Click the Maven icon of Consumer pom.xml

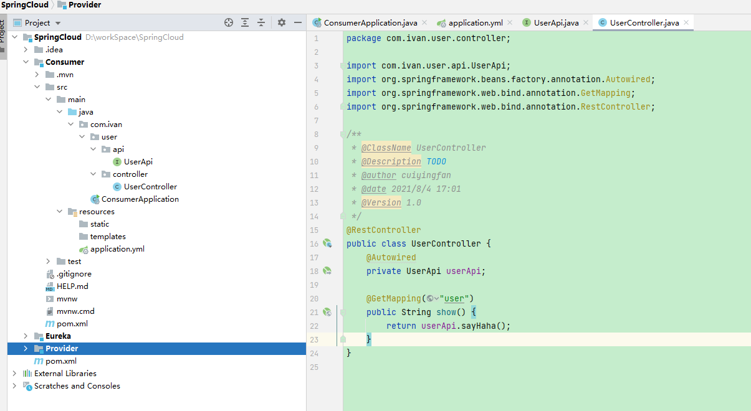click(50, 324)
